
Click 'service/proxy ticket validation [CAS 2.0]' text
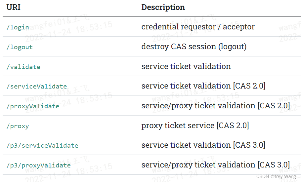click(x=215, y=106)
